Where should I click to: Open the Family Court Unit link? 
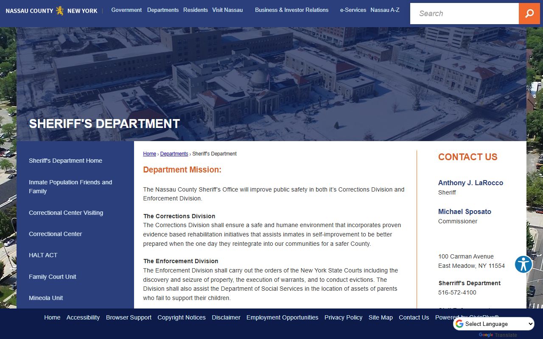tap(53, 277)
